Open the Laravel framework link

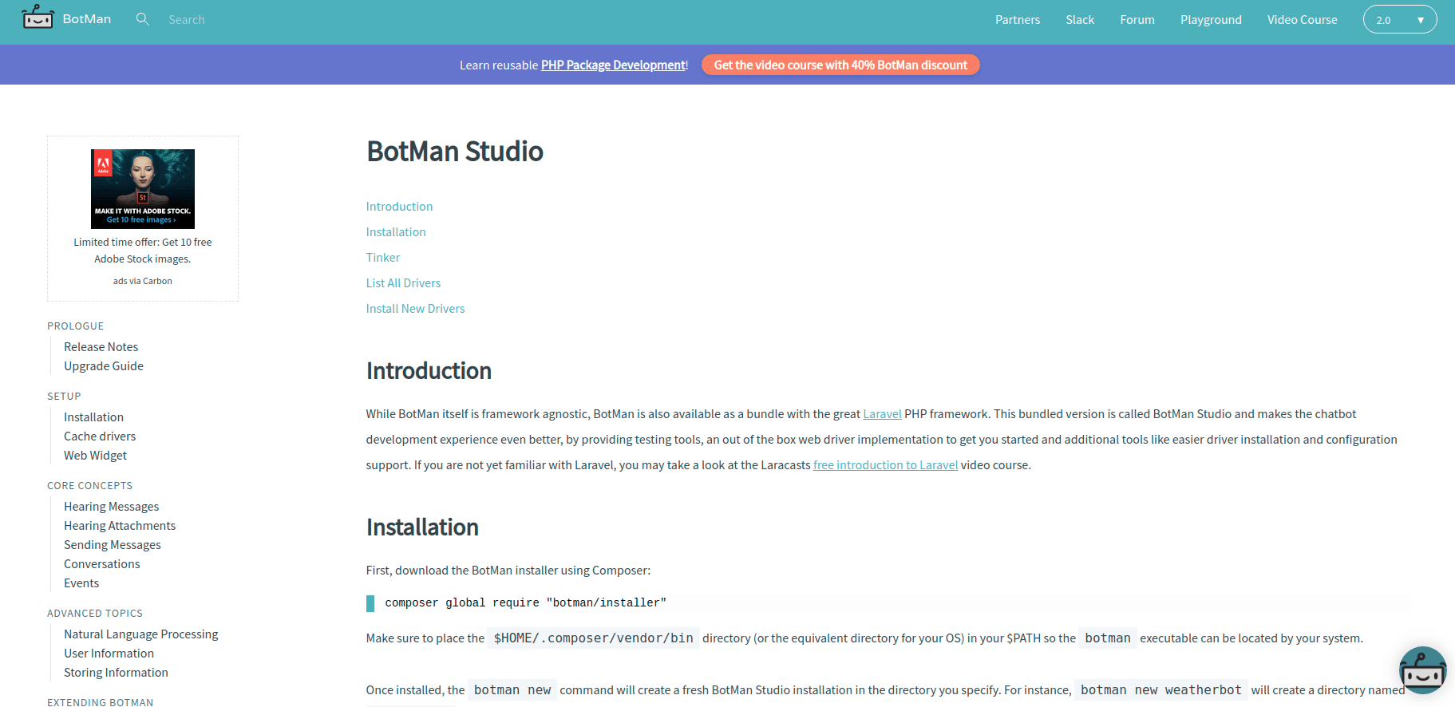[x=882, y=414]
